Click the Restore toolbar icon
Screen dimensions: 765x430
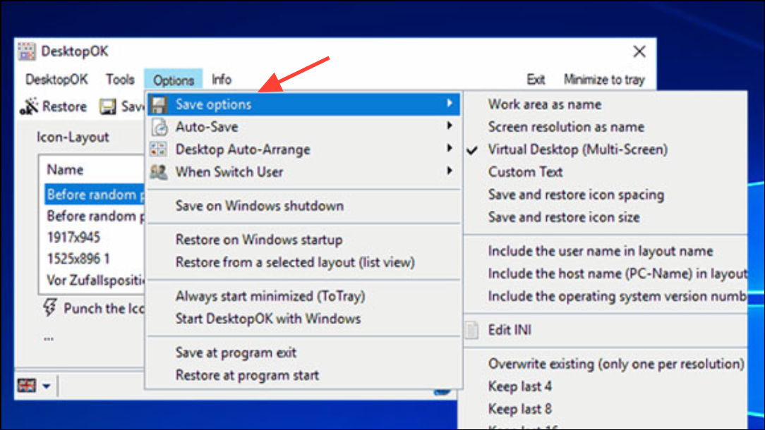click(29, 106)
